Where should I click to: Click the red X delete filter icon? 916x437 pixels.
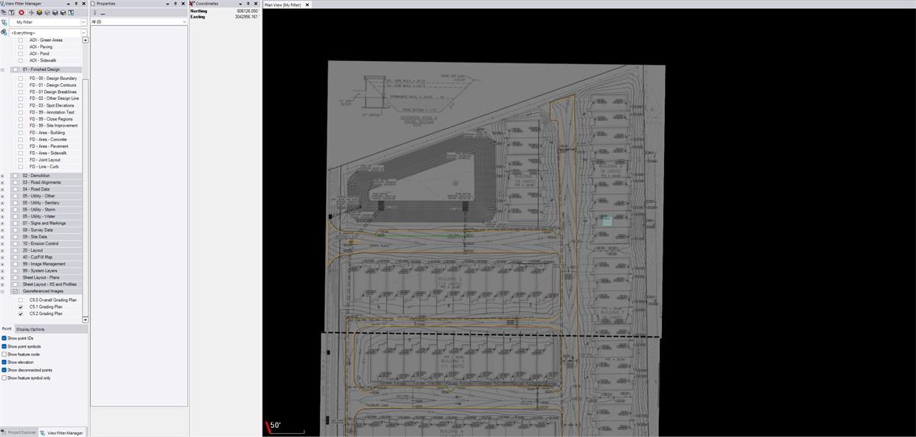pyautogui.click(x=21, y=12)
